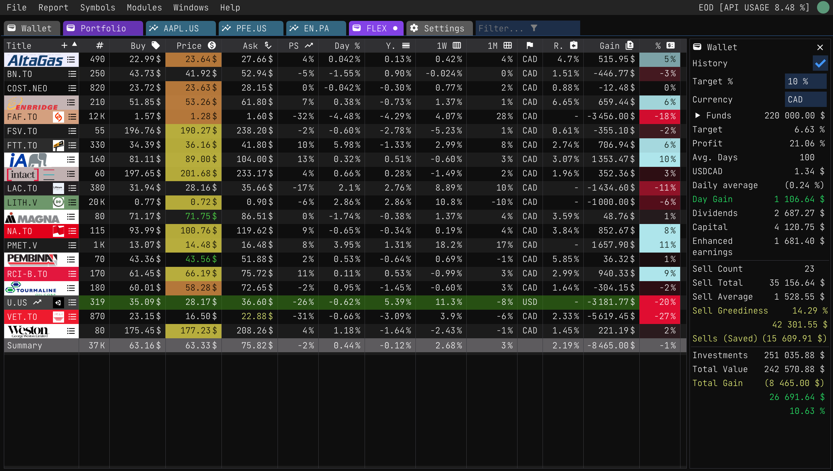The width and height of the screenshot is (833, 471).
Task: Open the BN.TO row menu icon
Action: point(72,74)
